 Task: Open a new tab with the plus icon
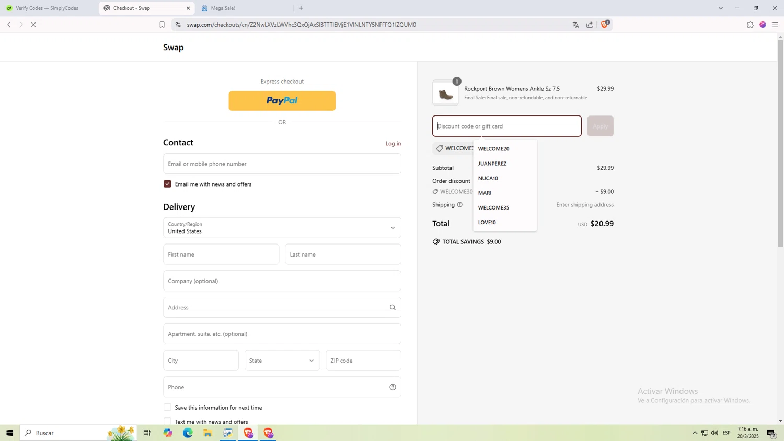(301, 8)
